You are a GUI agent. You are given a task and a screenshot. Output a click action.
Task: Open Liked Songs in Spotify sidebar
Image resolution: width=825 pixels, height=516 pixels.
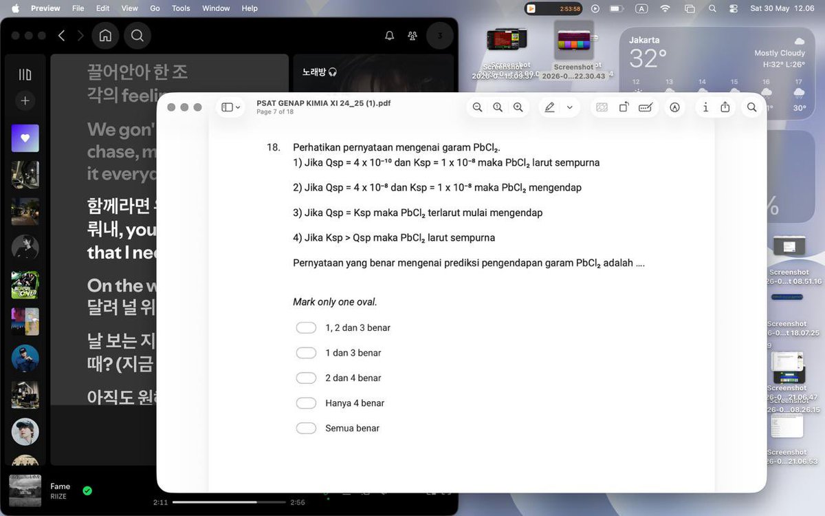[25, 138]
